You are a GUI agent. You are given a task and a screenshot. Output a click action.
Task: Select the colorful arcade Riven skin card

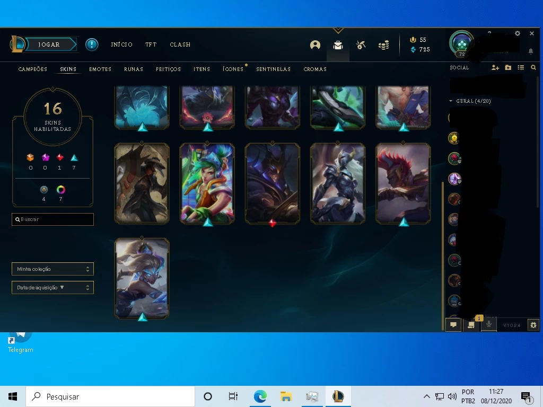tap(207, 183)
